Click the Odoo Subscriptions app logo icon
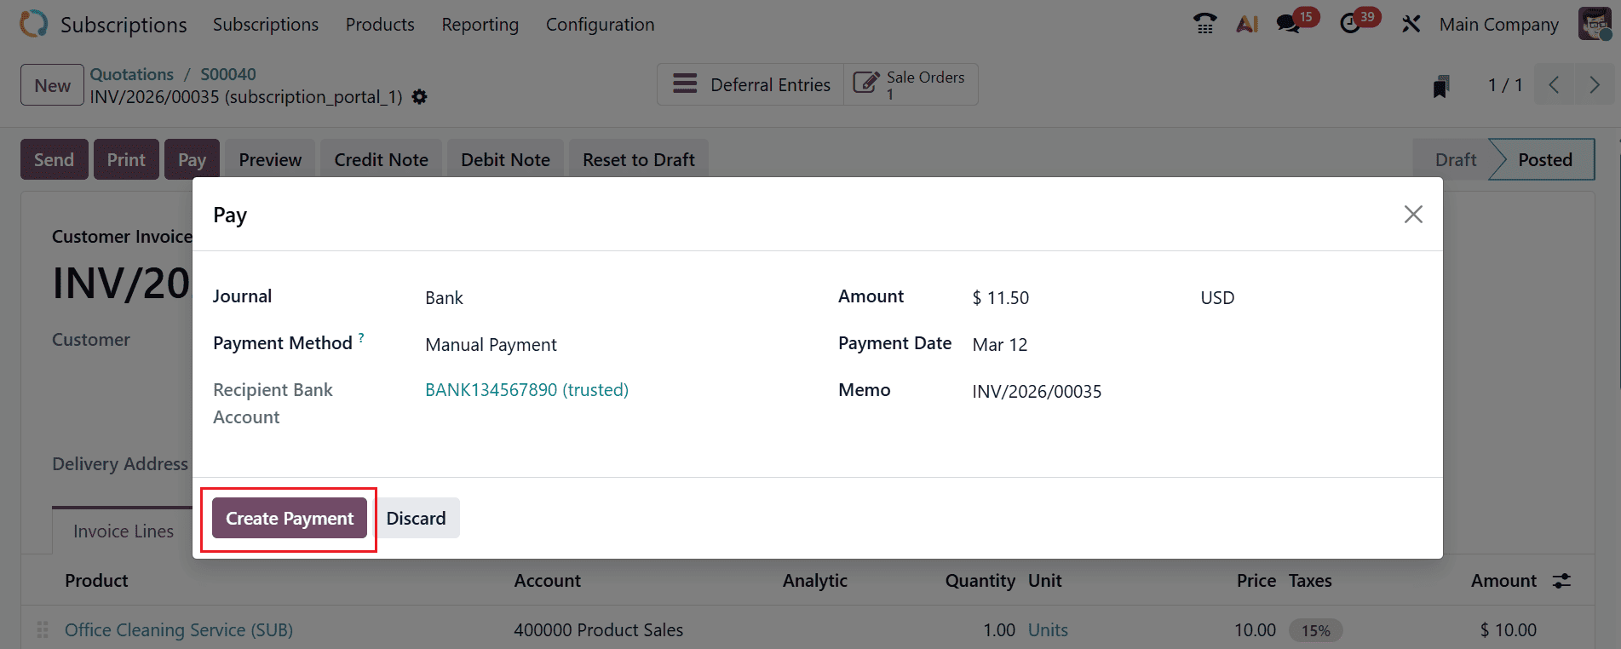 pyautogui.click(x=34, y=24)
